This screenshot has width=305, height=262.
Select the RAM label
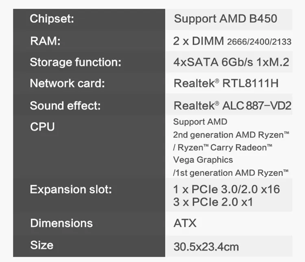coord(45,41)
